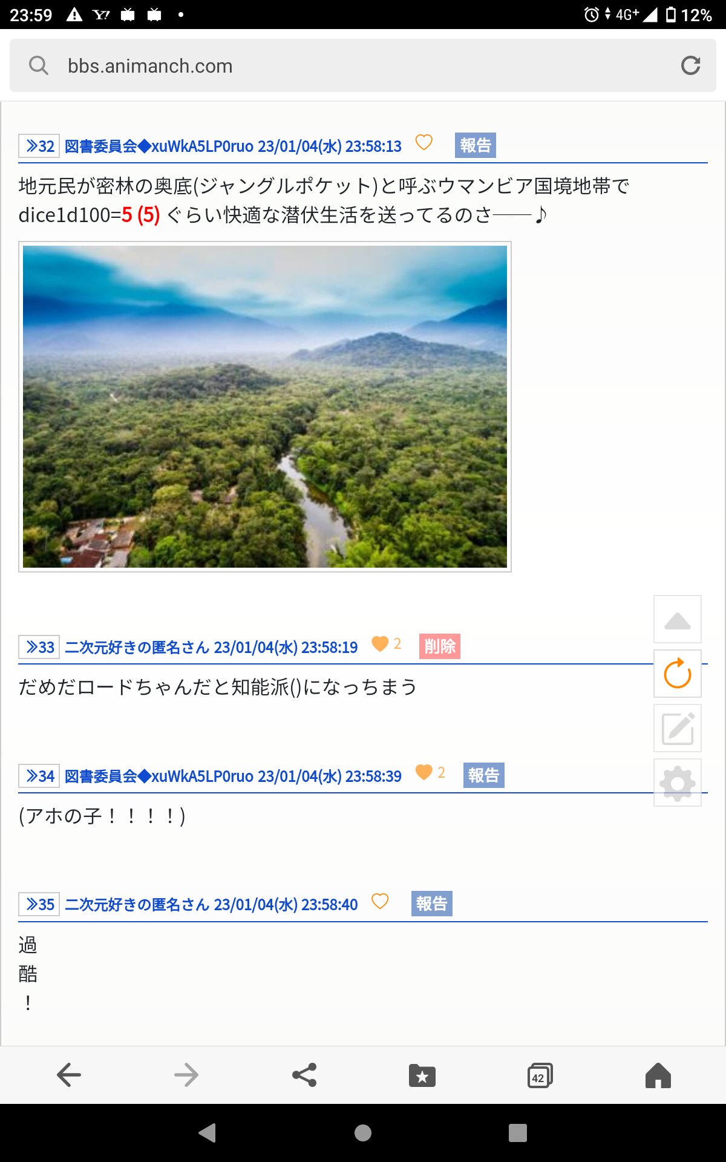The image size is (726, 1162).
Task: Toggle heart on post 33
Action: coord(380,643)
